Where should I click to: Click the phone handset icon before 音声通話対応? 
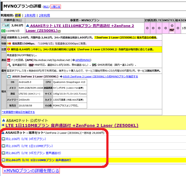tap(10, 65)
